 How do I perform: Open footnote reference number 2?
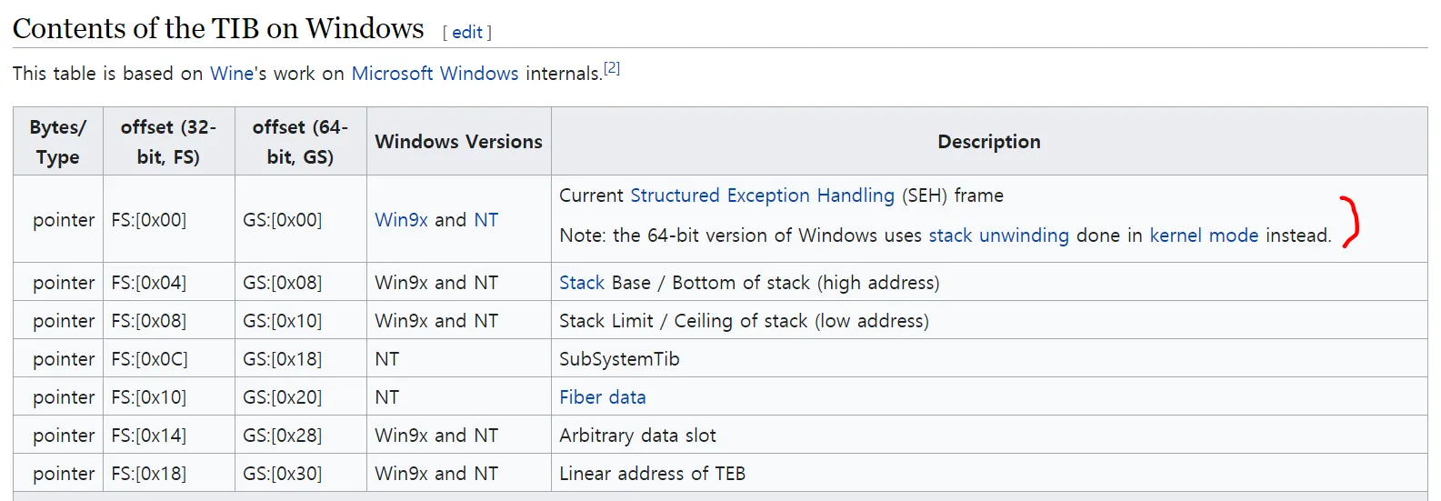tap(612, 68)
